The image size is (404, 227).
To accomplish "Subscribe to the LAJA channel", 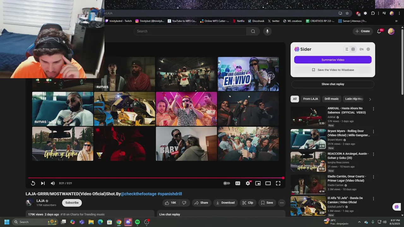I will click(72, 203).
